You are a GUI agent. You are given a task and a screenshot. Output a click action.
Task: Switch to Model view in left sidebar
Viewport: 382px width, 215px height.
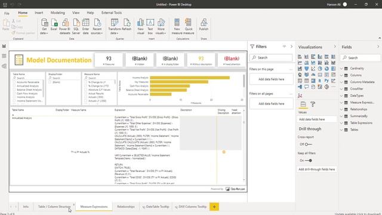(4, 66)
